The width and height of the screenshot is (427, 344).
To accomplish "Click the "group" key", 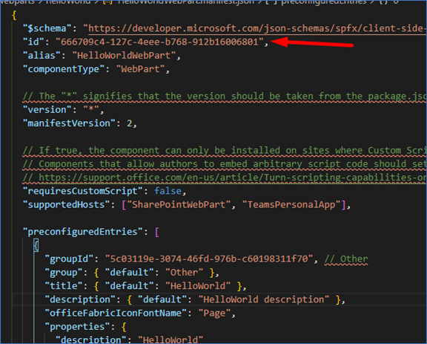I will tap(64, 273).
